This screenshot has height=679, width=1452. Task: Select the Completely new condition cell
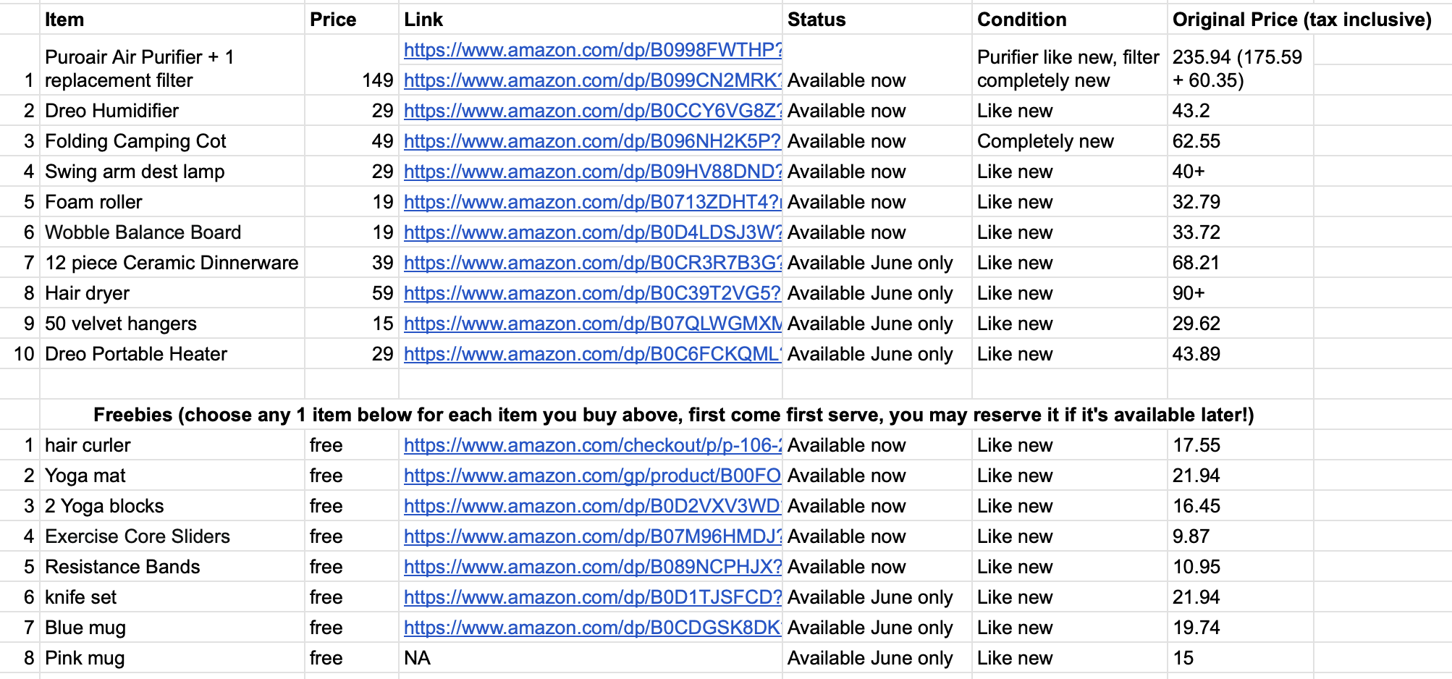tap(1068, 141)
